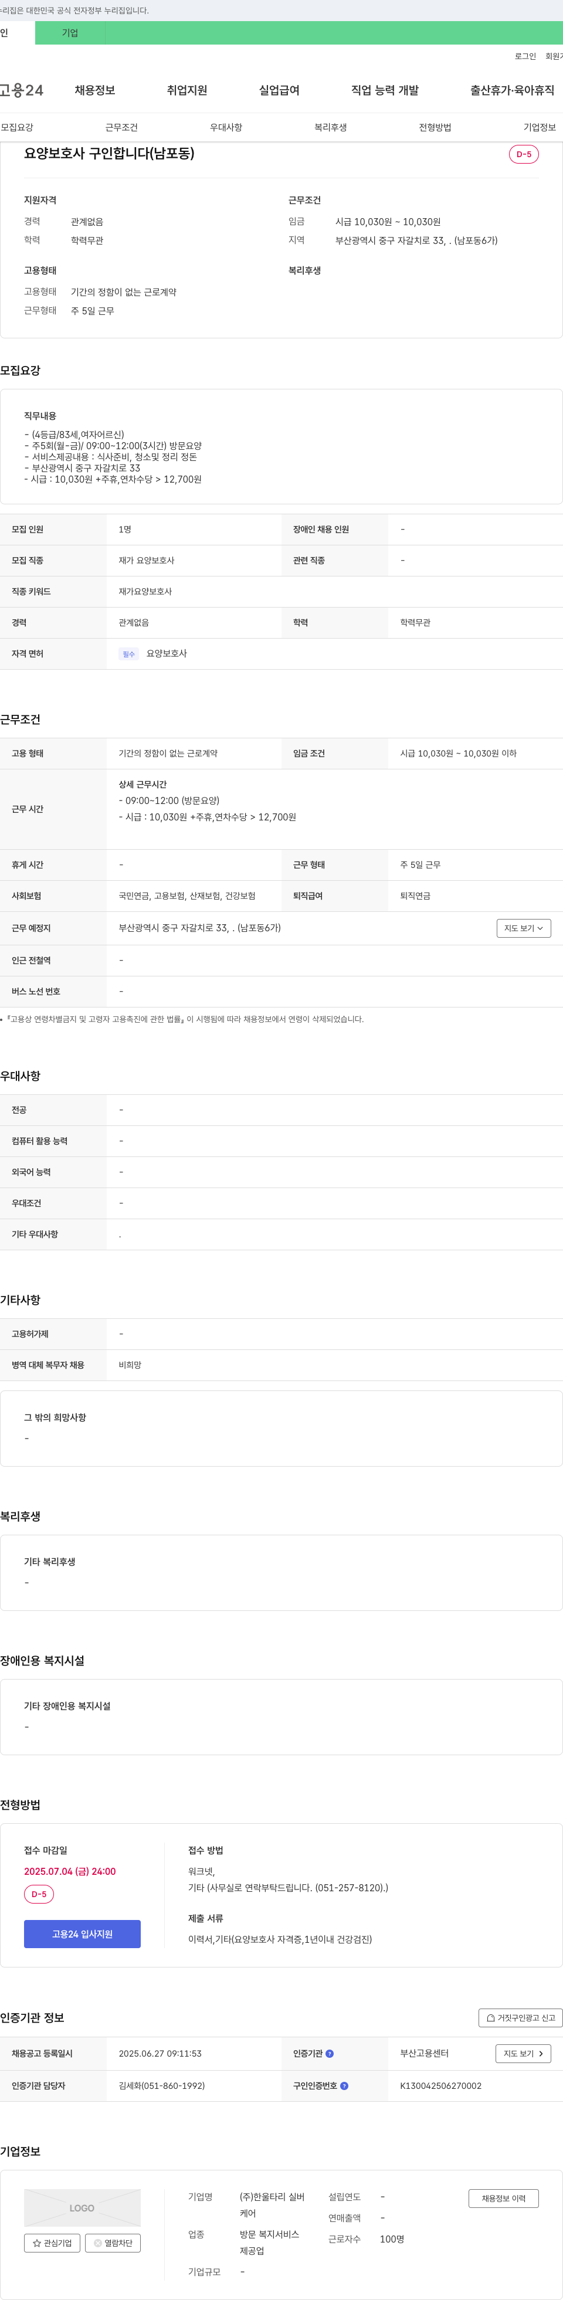
Task: Open the 출산휴가·육아휴직 menu
Action: pos(512,90)
